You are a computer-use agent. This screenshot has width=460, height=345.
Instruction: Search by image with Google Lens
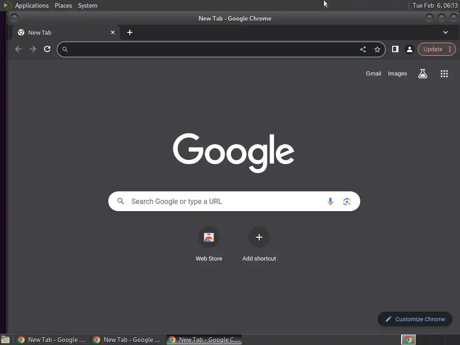click(x=347, y=201)
